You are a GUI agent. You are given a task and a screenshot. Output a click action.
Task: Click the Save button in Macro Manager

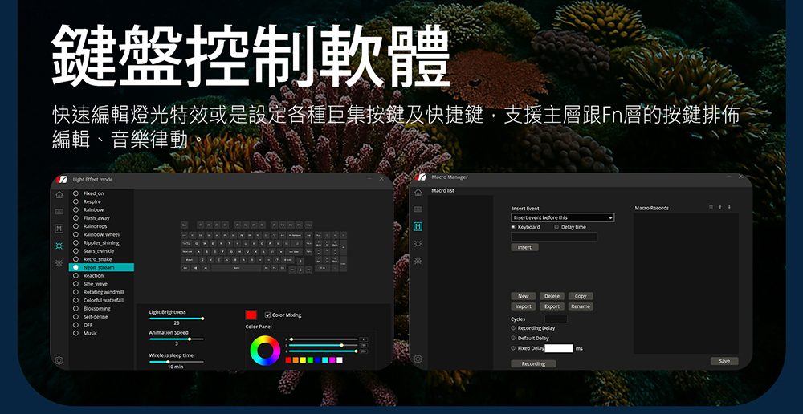coord(724,361)
